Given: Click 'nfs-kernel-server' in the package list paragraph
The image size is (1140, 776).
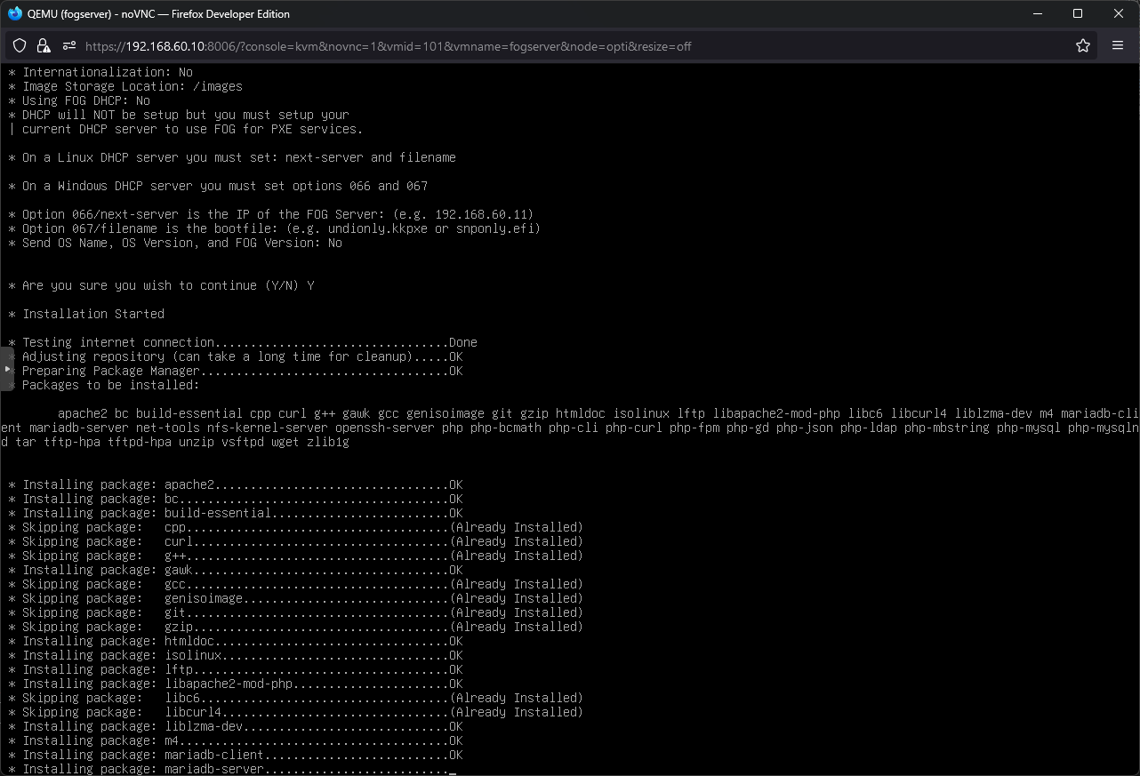Looking at the screenshot, I should coord(268,428).
